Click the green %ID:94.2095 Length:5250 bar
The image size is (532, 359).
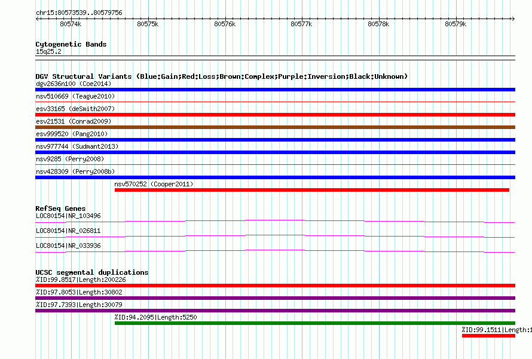pos(315,323)
